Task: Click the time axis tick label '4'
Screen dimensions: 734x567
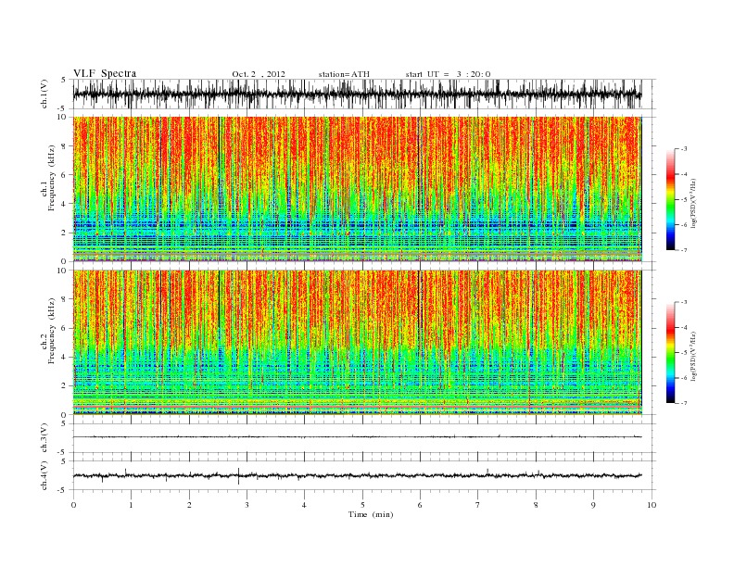Action: (304, 505)
